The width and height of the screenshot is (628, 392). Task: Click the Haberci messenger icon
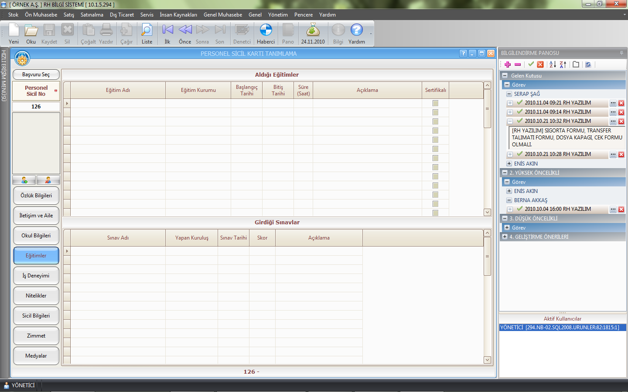pyautogui.click(x=266, y=30)
